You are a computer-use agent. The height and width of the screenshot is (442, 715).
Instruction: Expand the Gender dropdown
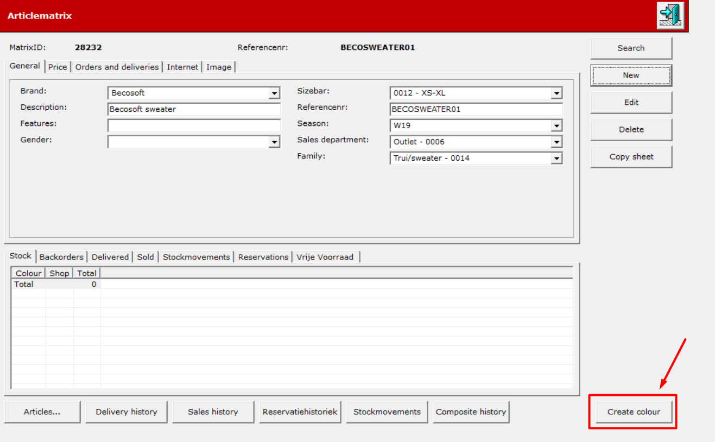coord(274,142)
